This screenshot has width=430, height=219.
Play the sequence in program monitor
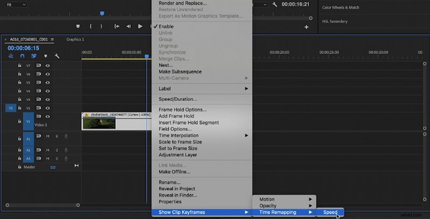pyautogui.click(x=140, y=26)
